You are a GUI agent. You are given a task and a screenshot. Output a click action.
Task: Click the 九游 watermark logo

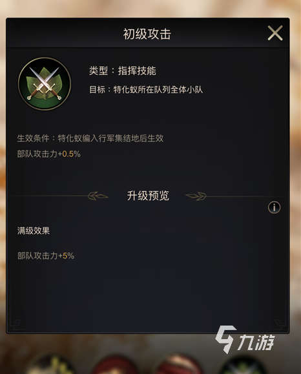pos(245,339)
